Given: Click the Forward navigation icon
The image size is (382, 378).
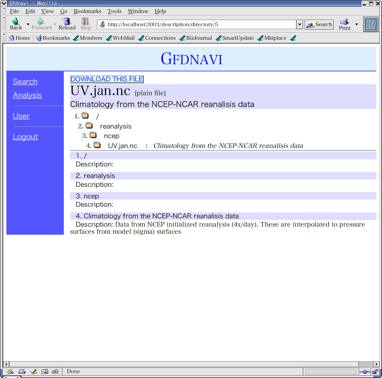Looking at the screenshot, I should click(41, 21).
